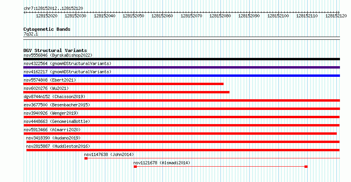Select the red nsv4448663 GenomeinaBottle bar
Image resolution: width=351 pixels, height=182 pixels.
point(181,125)
